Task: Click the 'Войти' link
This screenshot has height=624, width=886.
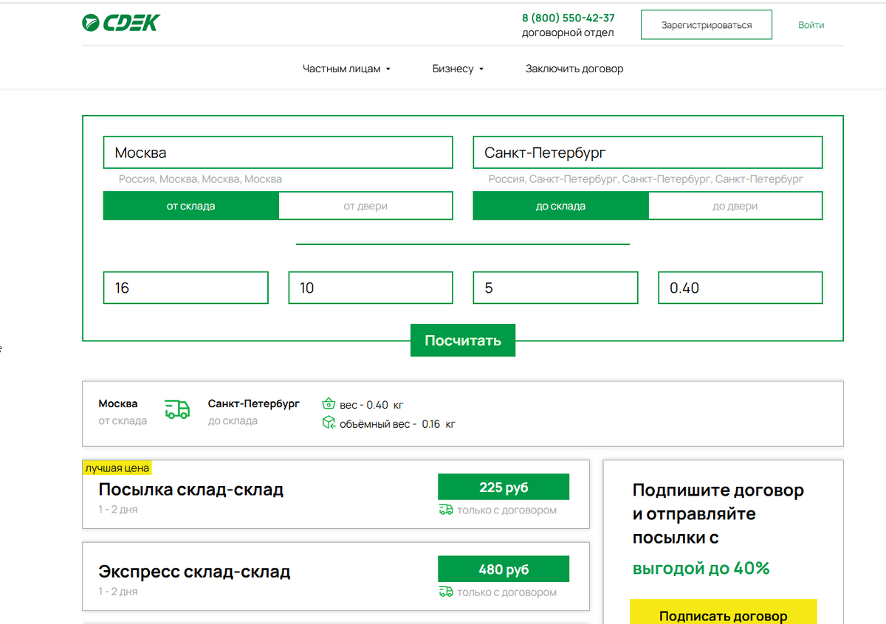Action: click(x=811, y=24)
